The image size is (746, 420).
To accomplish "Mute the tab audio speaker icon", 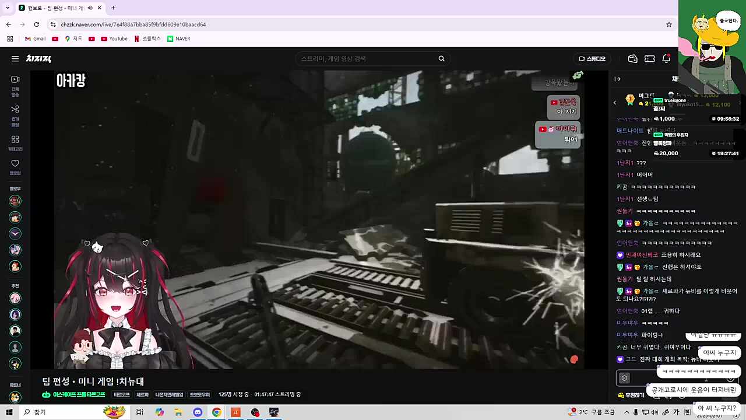I will tap(90, 8).
